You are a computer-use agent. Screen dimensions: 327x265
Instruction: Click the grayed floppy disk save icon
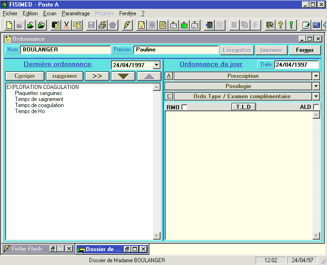(x=91, y=25)
